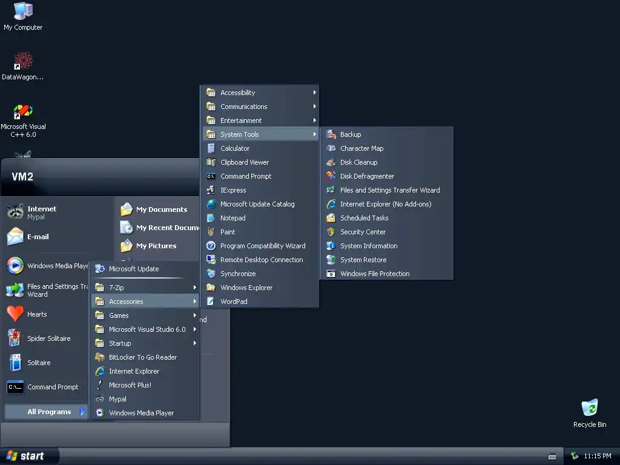Viewport: 620px width, 465px height.
Task: Open Spider Solitaire from Start menu
Action: coord(47,338)
